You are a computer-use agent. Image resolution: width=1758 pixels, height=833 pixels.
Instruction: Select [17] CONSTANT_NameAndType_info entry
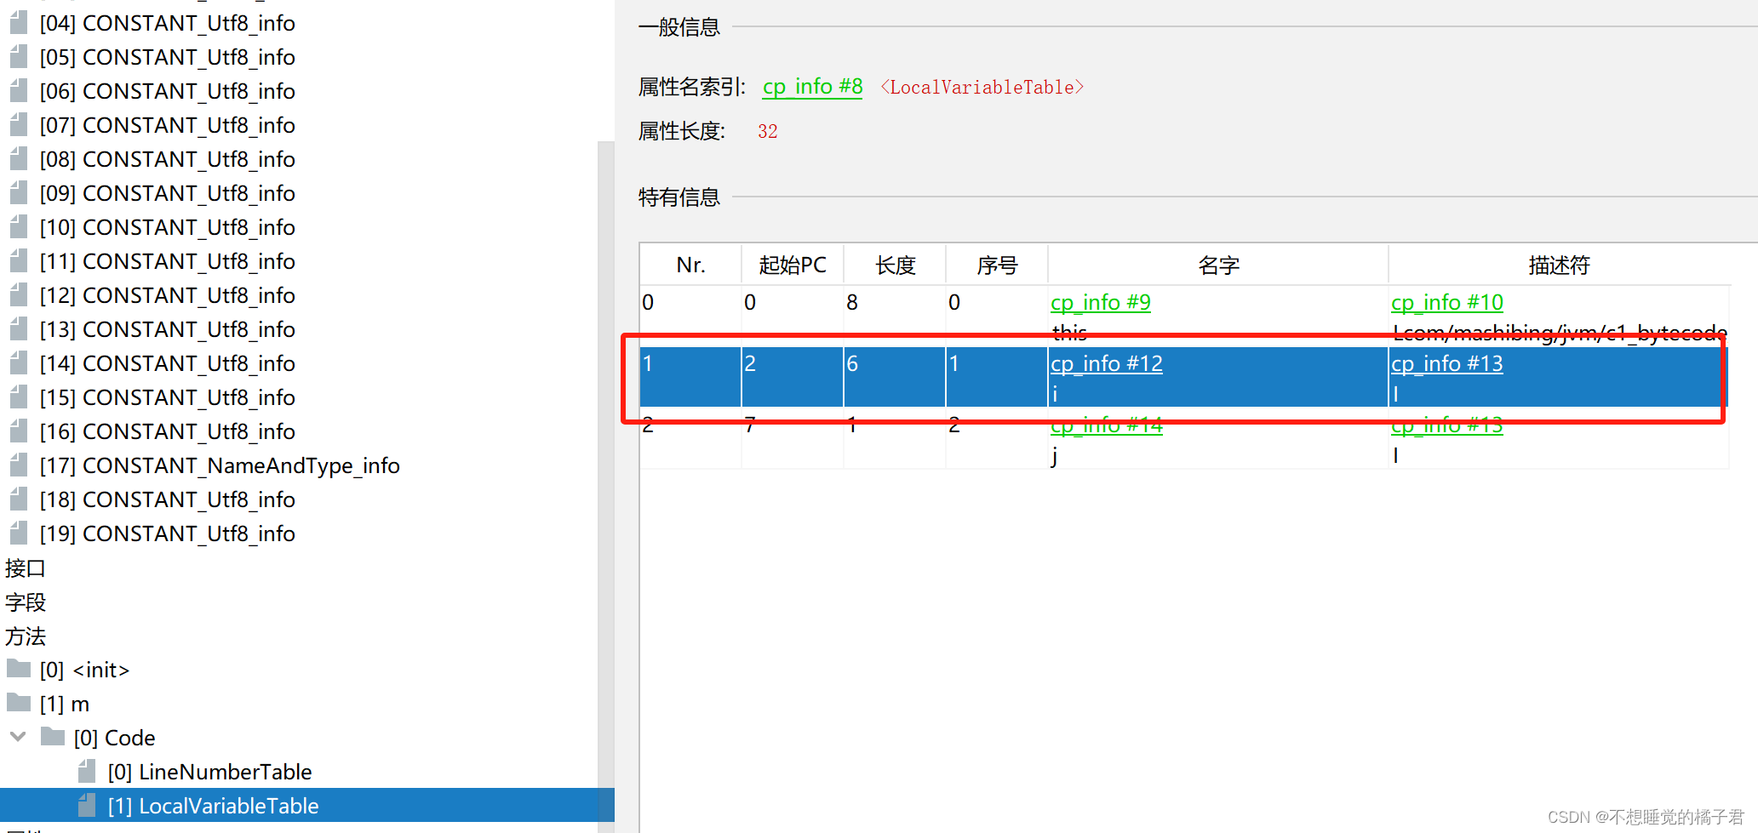(220, 465)
